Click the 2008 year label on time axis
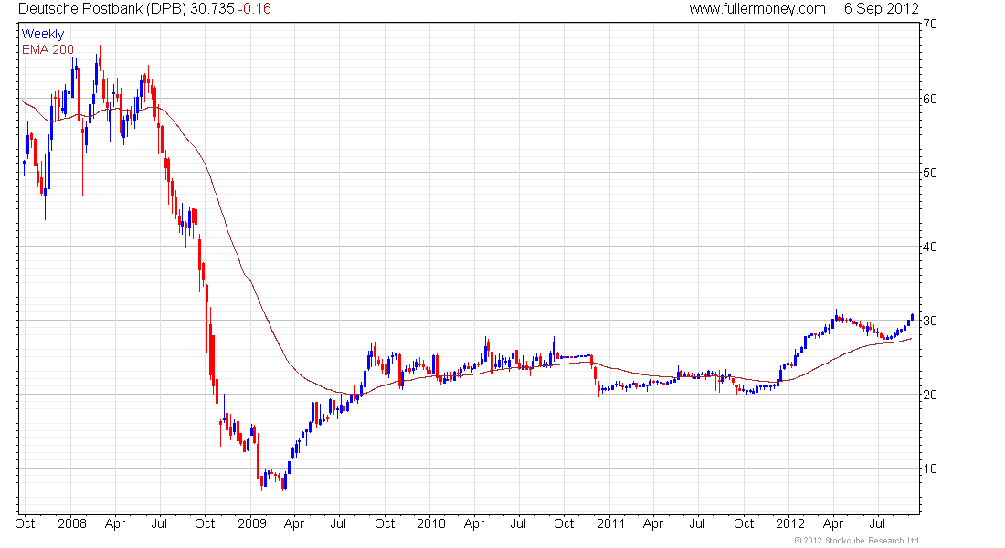The width and height of the screenshot is (1005, 548). tap(72, 523)
